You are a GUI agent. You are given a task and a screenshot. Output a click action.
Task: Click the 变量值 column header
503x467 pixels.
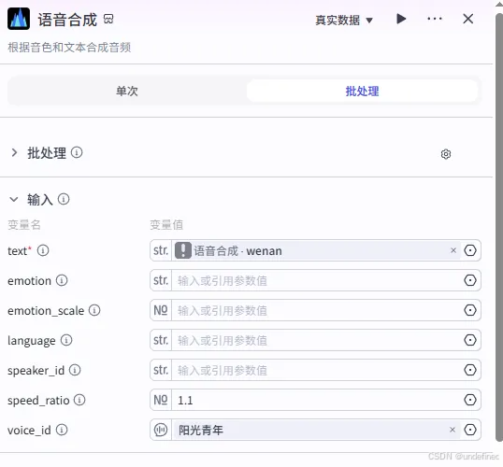tap(166, 225)
